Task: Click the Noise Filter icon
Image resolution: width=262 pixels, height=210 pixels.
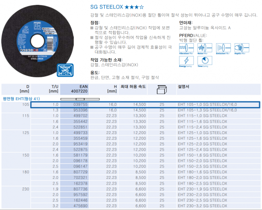Action: tap(204, 47)
